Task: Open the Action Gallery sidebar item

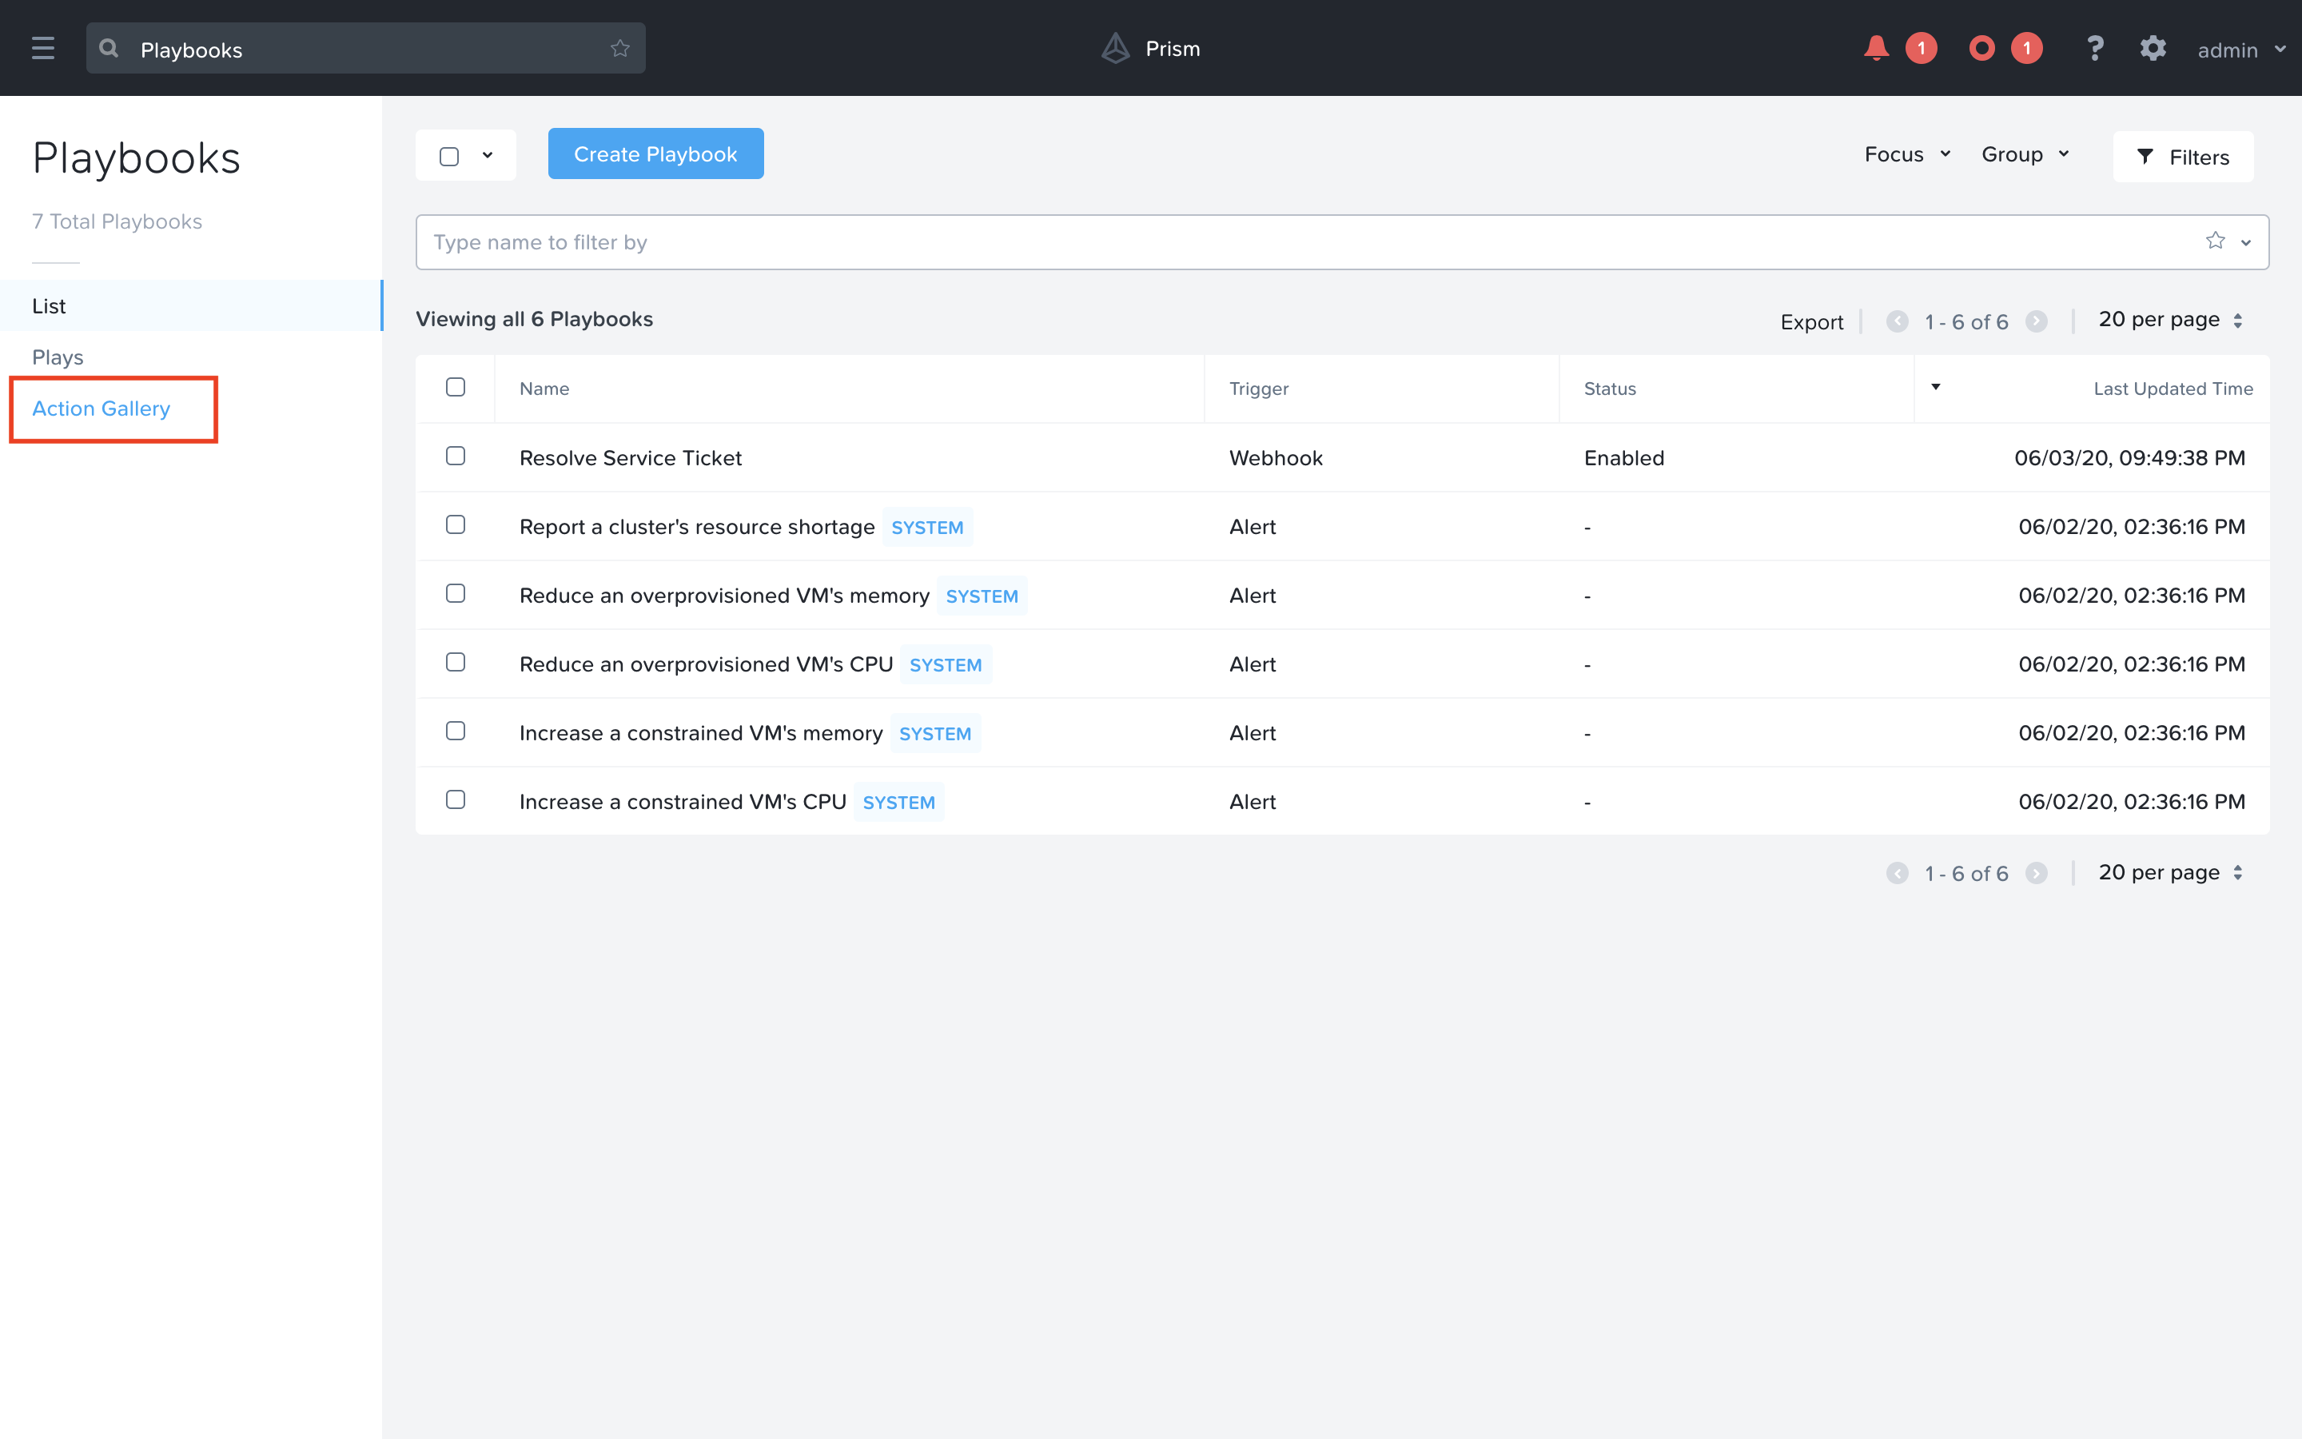Action: pos(102,409)
